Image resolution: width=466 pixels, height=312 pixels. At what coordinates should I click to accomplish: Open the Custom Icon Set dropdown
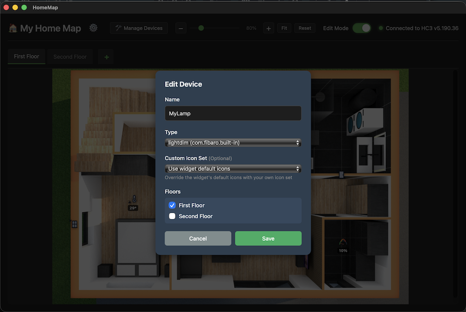(x=233, y=169)
